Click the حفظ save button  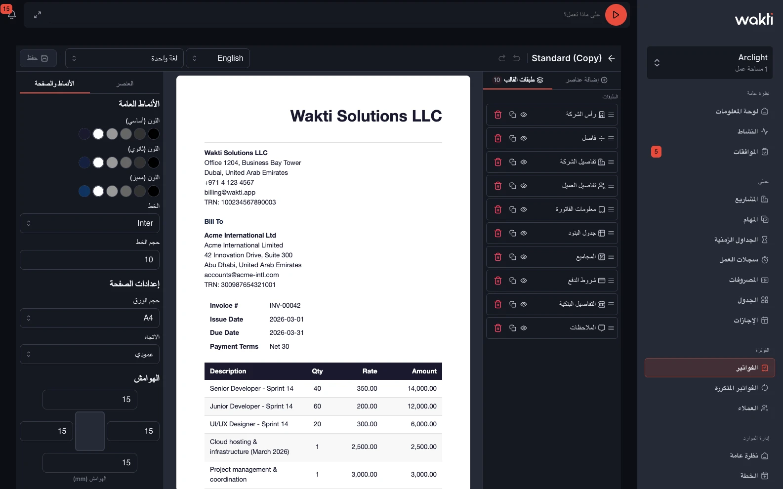click(x=38, y=58)
